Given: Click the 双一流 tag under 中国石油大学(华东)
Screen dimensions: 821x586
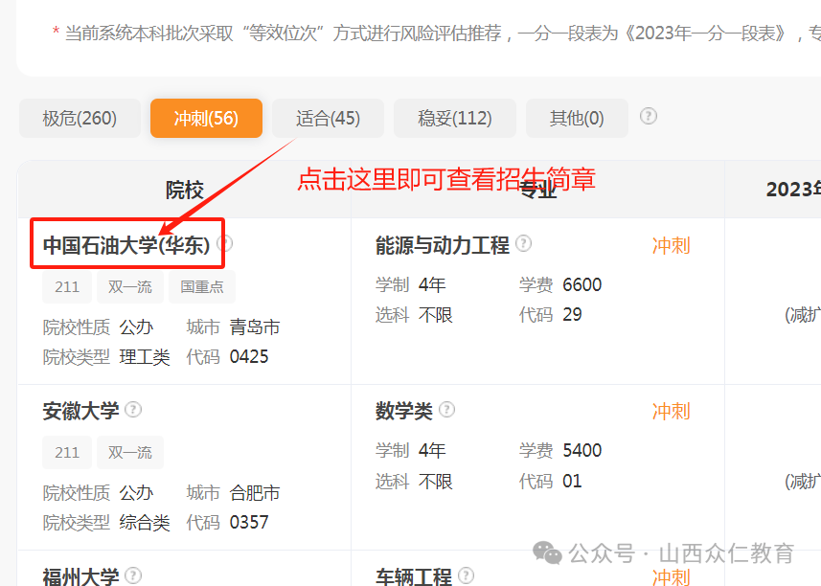Looking at the screenshot, I should coord(130,286).
